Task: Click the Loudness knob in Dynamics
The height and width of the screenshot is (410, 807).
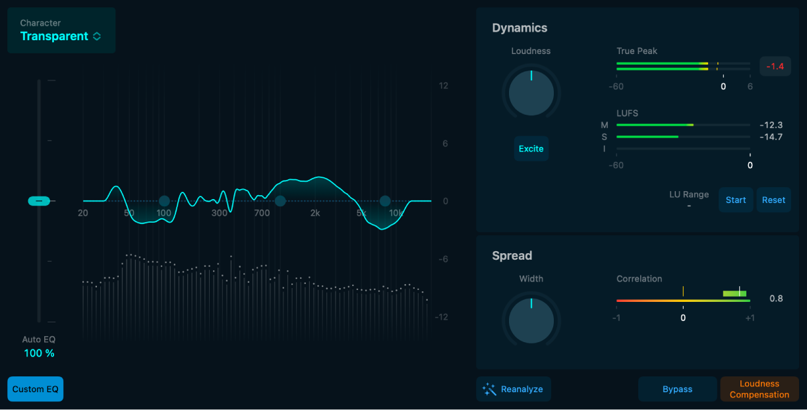Action: [x=531, y=93]
